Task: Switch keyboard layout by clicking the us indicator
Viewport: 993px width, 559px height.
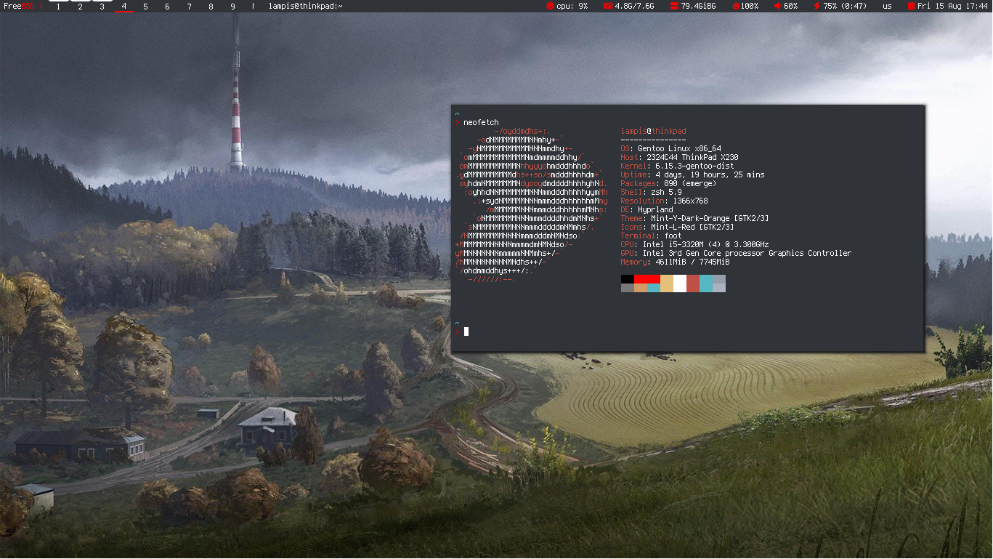Action: [886, 6]
